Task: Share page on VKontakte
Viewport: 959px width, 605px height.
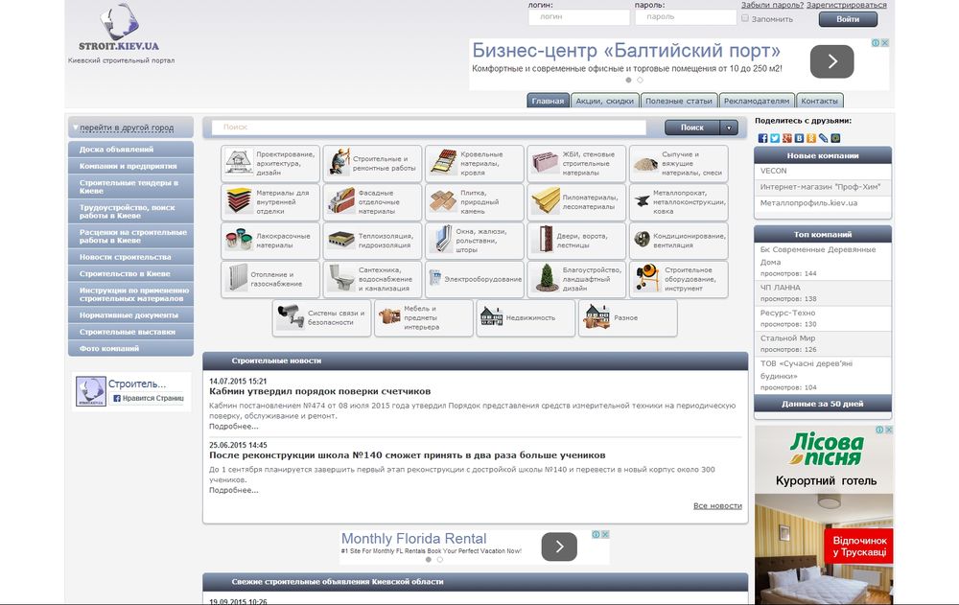Action: (x=799, y=138)
